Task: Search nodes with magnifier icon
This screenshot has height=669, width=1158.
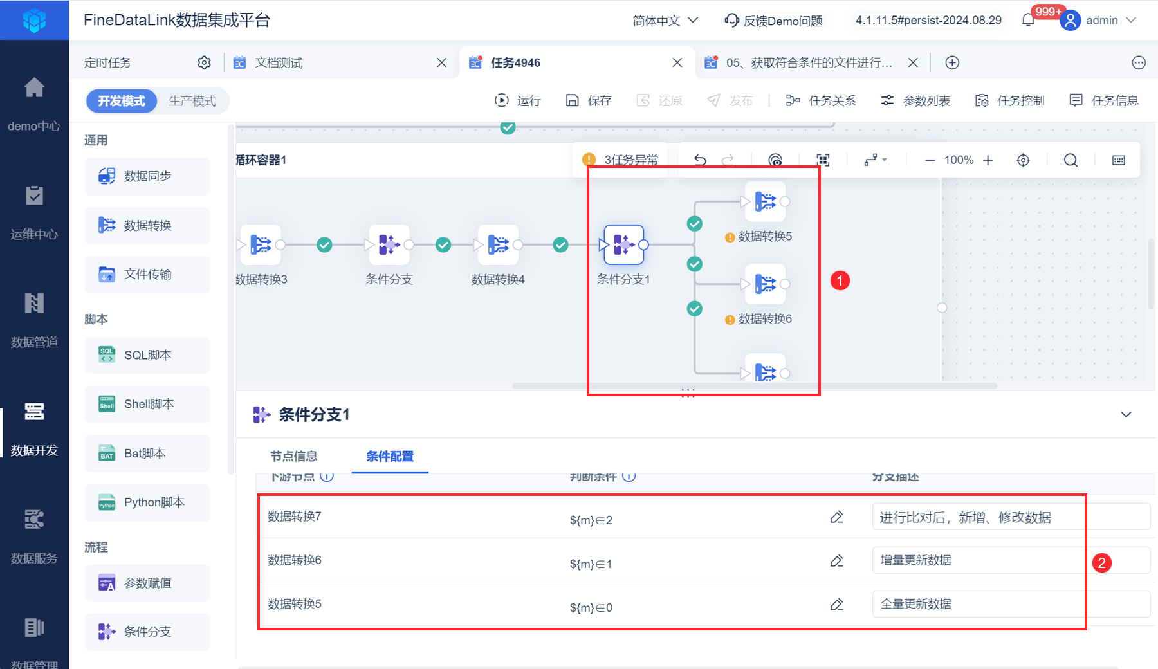Action: point(1071,160)
